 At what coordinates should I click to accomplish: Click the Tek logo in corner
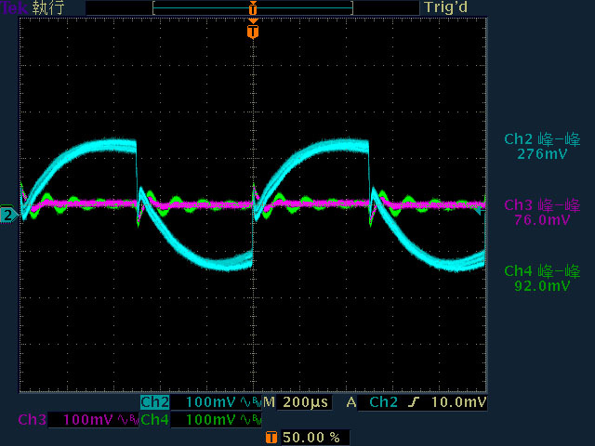coord(14,7)
